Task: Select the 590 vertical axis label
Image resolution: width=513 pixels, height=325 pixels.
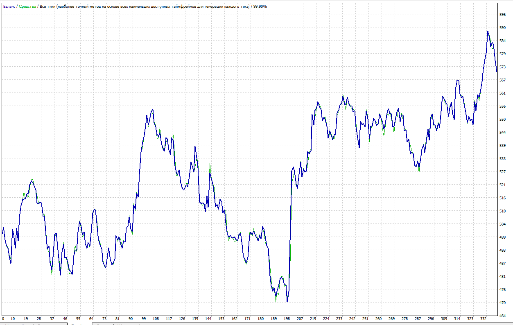Action: coord(503,28)
